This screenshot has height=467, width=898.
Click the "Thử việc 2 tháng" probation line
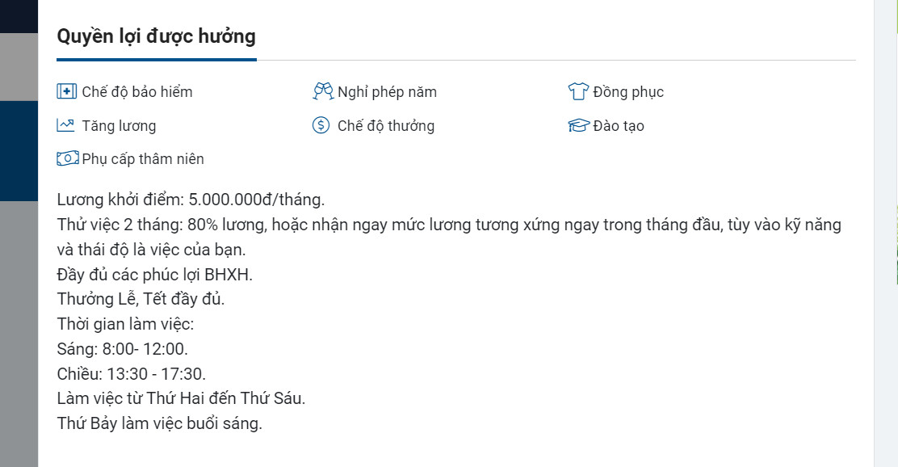(x=449, y=225)
